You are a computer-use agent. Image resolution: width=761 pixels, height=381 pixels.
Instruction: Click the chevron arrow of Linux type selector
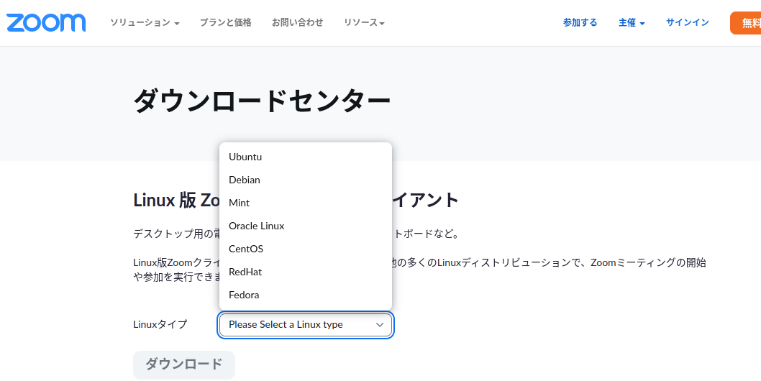click(380, 325)
